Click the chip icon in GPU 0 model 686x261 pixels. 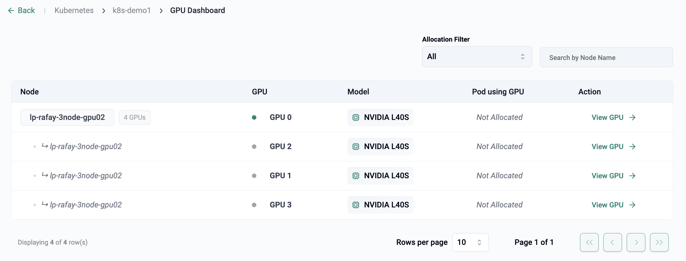(x=355, y=117)
